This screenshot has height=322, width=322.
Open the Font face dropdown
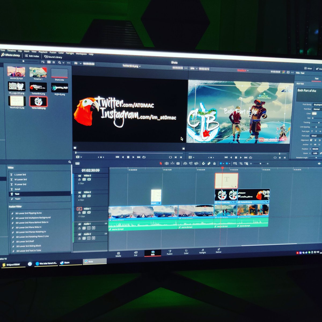(317, 109)
